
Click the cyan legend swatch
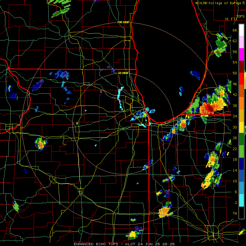point(241,200)
